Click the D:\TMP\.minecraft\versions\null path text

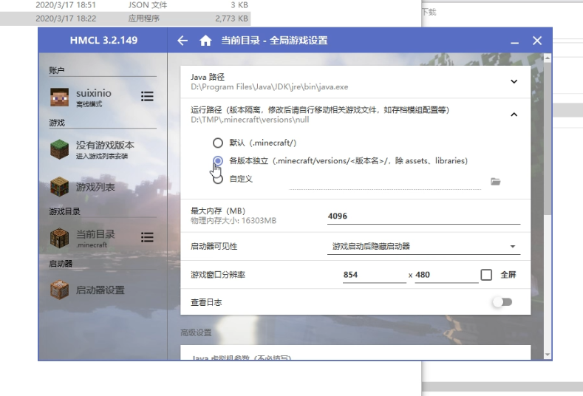250,120
